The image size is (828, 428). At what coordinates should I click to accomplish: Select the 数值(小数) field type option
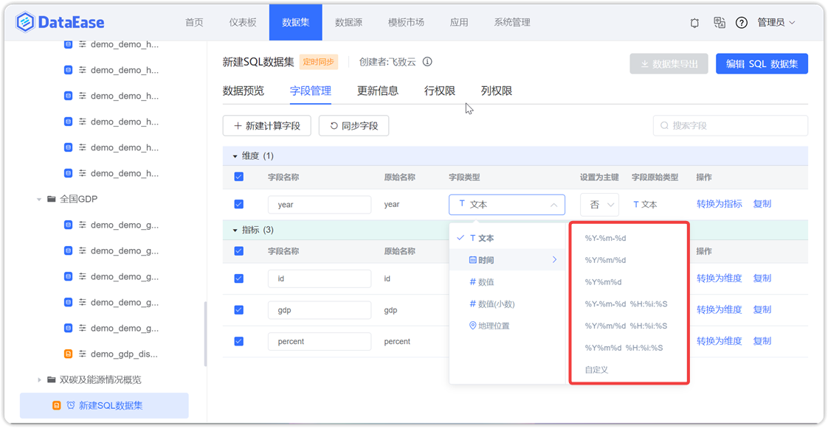(507, 304)
